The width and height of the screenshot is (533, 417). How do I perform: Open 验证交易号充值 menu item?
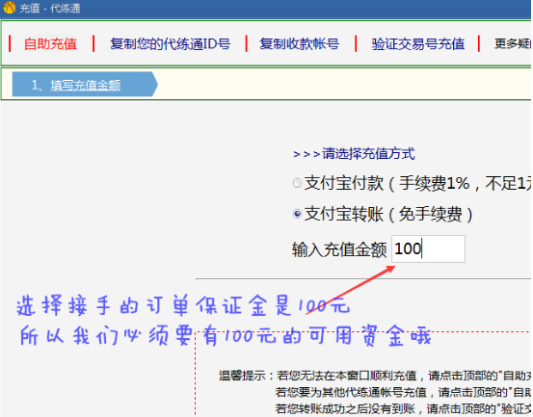(417, 44)
